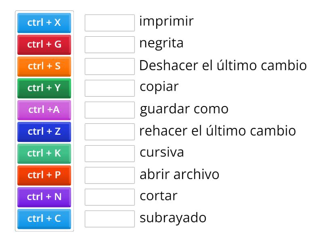Choose the green ctrl + Y tile
Image resolution: width=323 pixels, height=242 pixels.
click(x=44, y=88)
